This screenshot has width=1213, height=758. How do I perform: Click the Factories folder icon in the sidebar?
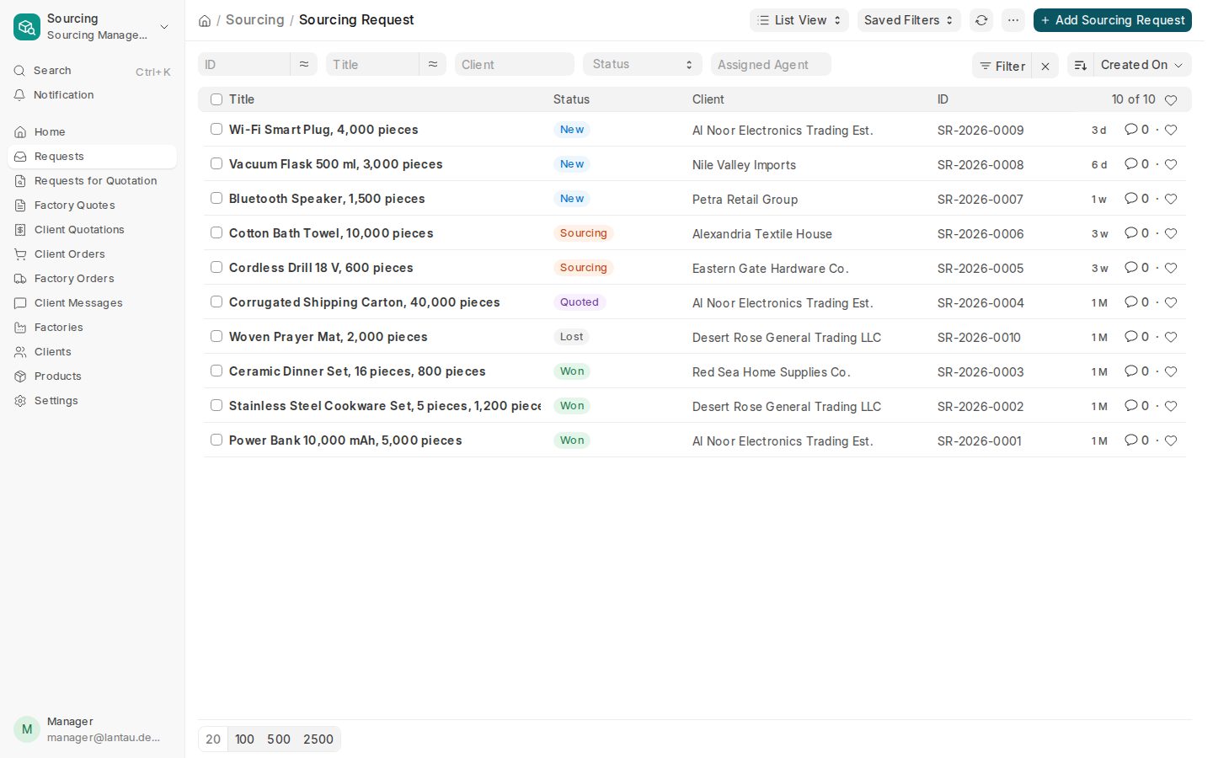[x=20, y=328]
